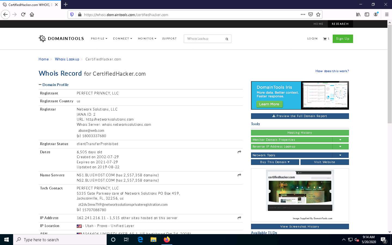Open the browser home page icon
This screenshot has width=392, height=245.
click(x=32, y=14)
